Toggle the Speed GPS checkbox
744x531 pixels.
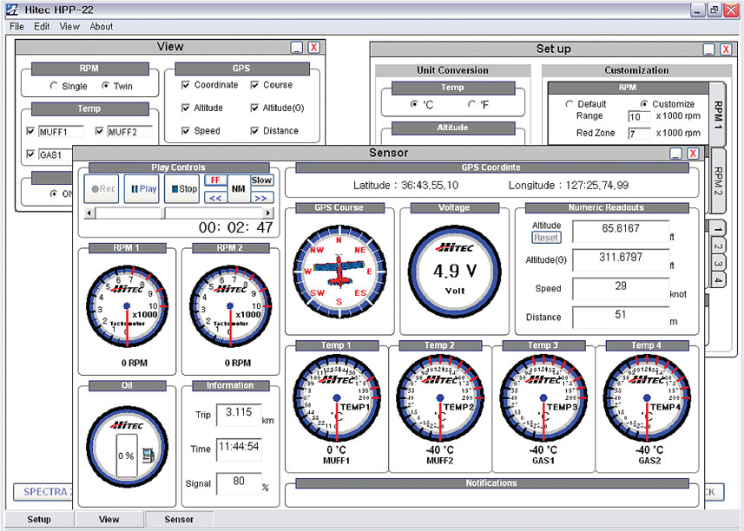tap(186, 130)
